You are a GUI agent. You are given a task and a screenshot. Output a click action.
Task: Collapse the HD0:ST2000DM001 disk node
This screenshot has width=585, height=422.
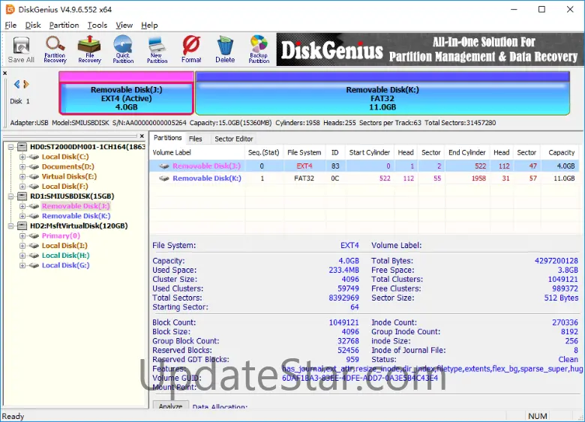(x=11, y=148)
